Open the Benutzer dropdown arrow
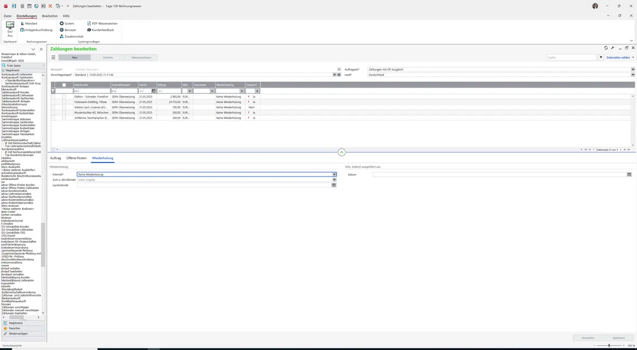 click(x=339, y=69)
